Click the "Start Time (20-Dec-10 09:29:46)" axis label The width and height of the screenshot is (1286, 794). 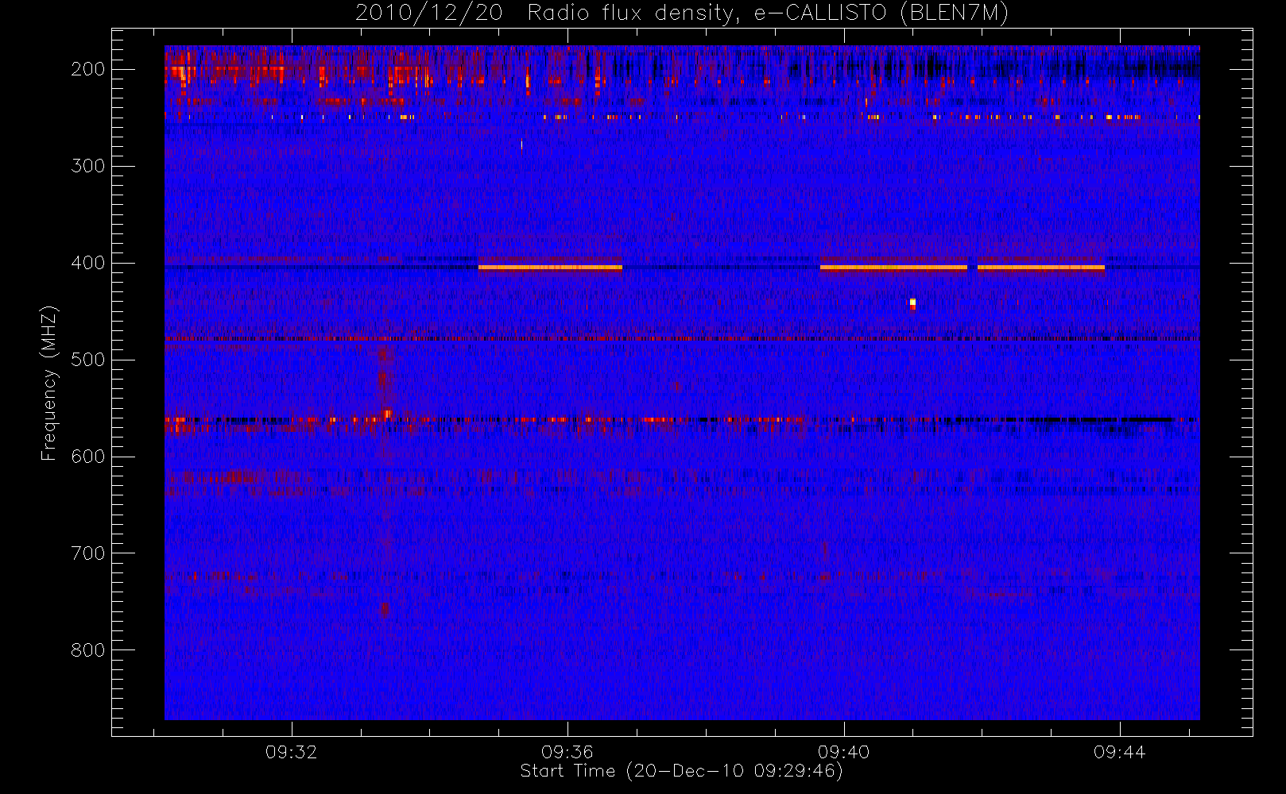click(681, 771)
